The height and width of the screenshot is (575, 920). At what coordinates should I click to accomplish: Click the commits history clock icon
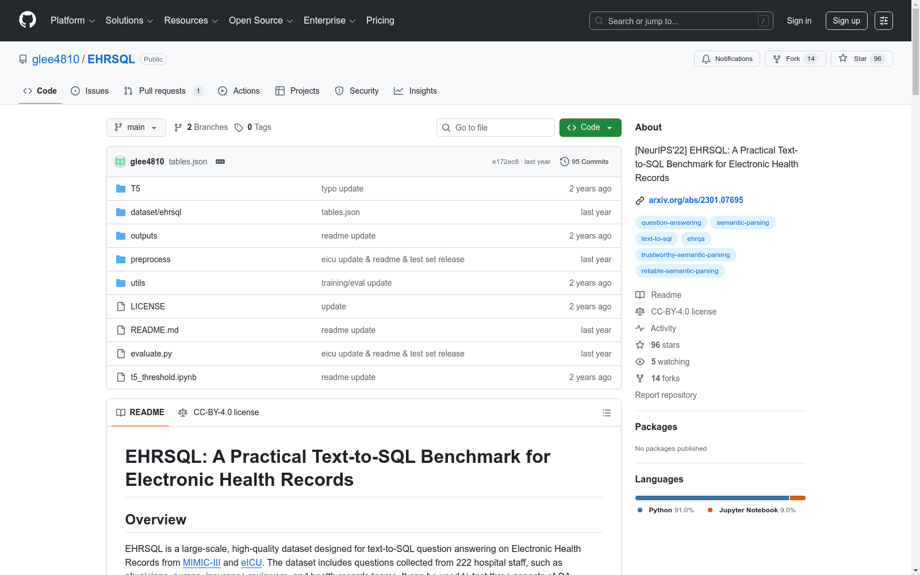tap(565, 162)
